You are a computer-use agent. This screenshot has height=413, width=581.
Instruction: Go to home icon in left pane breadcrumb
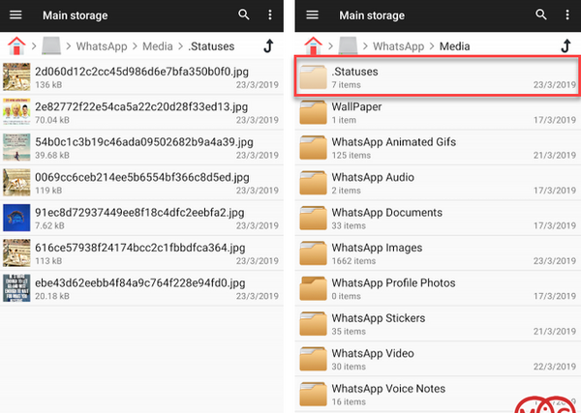pos(16,45)
